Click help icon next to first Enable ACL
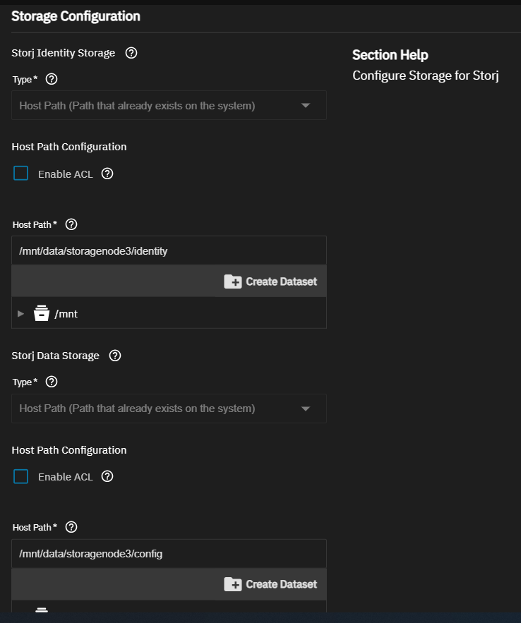 point(107,174)
